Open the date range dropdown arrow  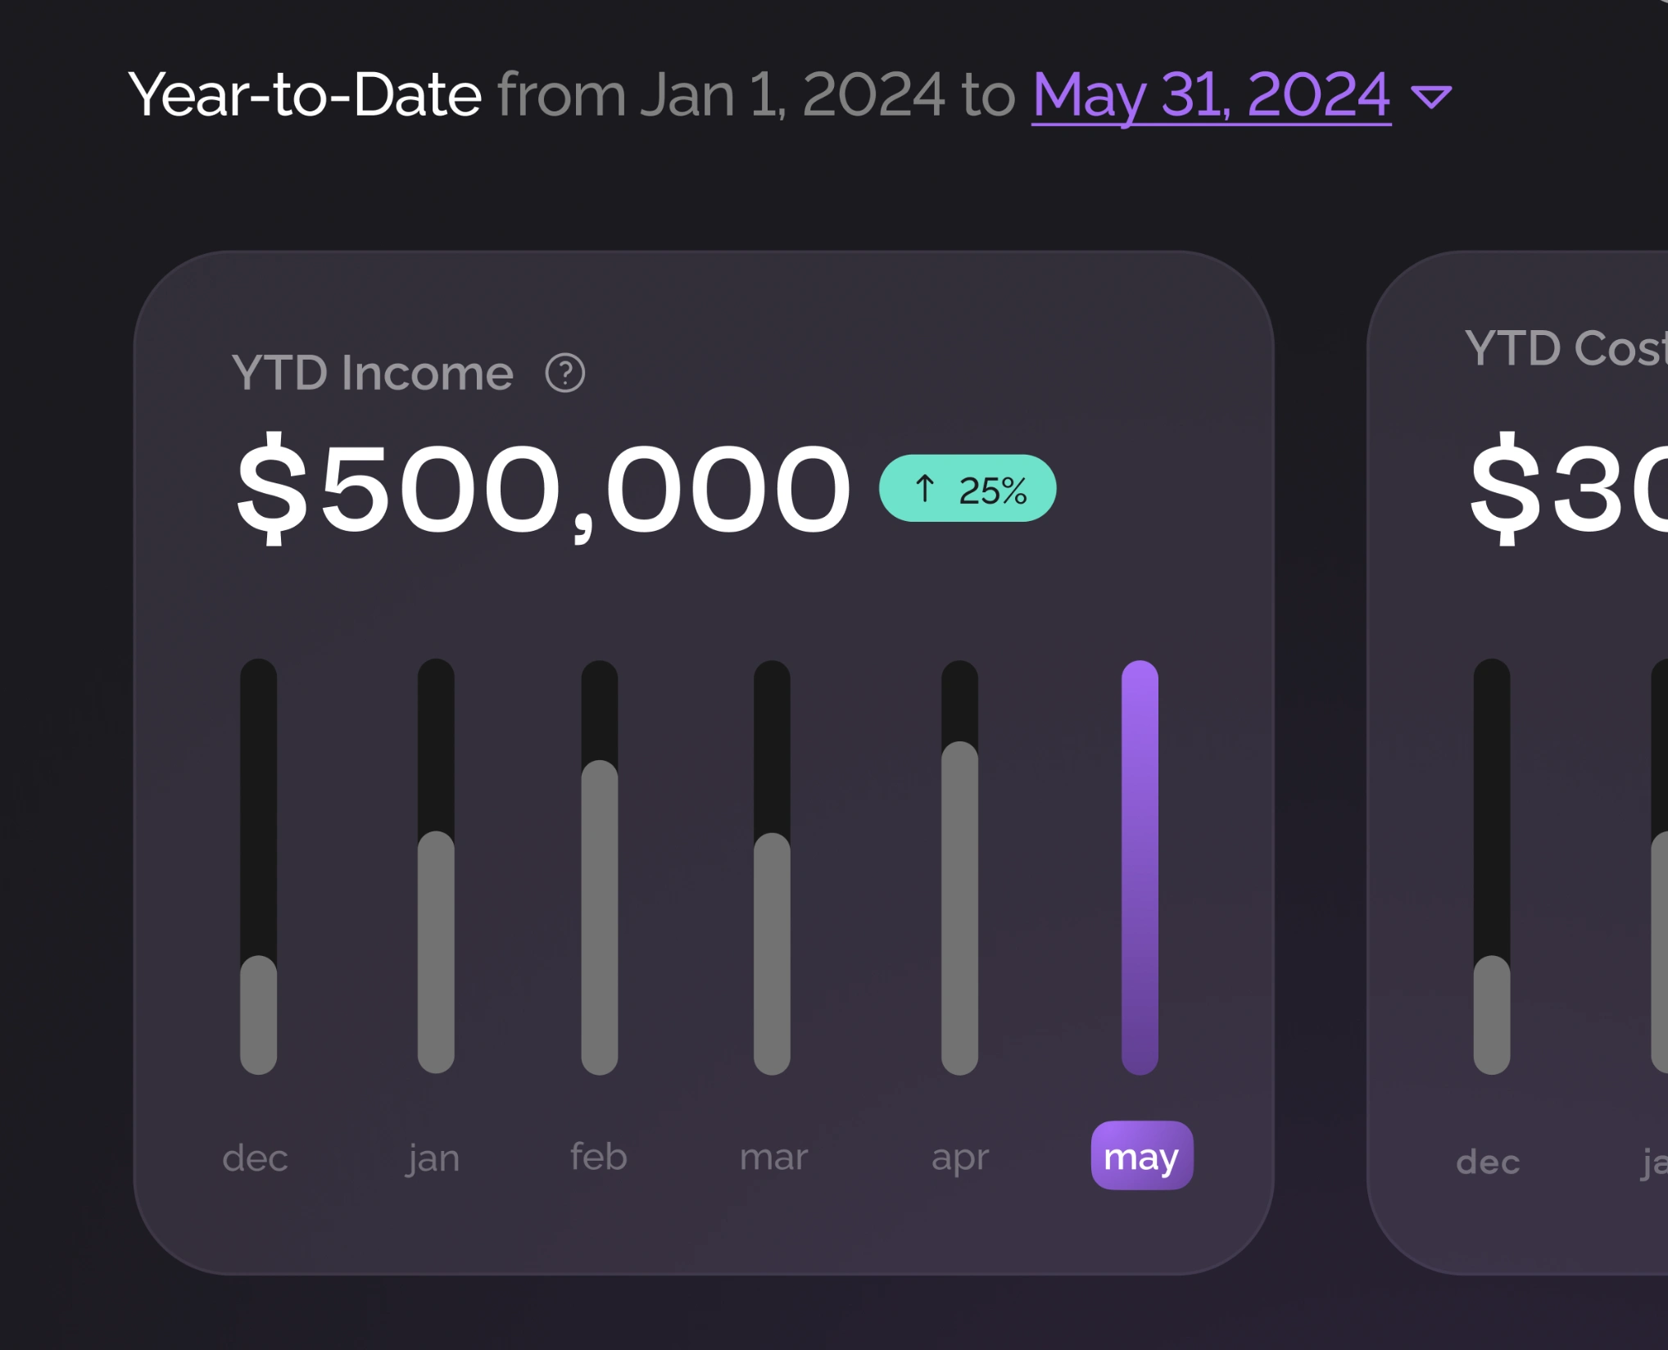point(1431,97)
